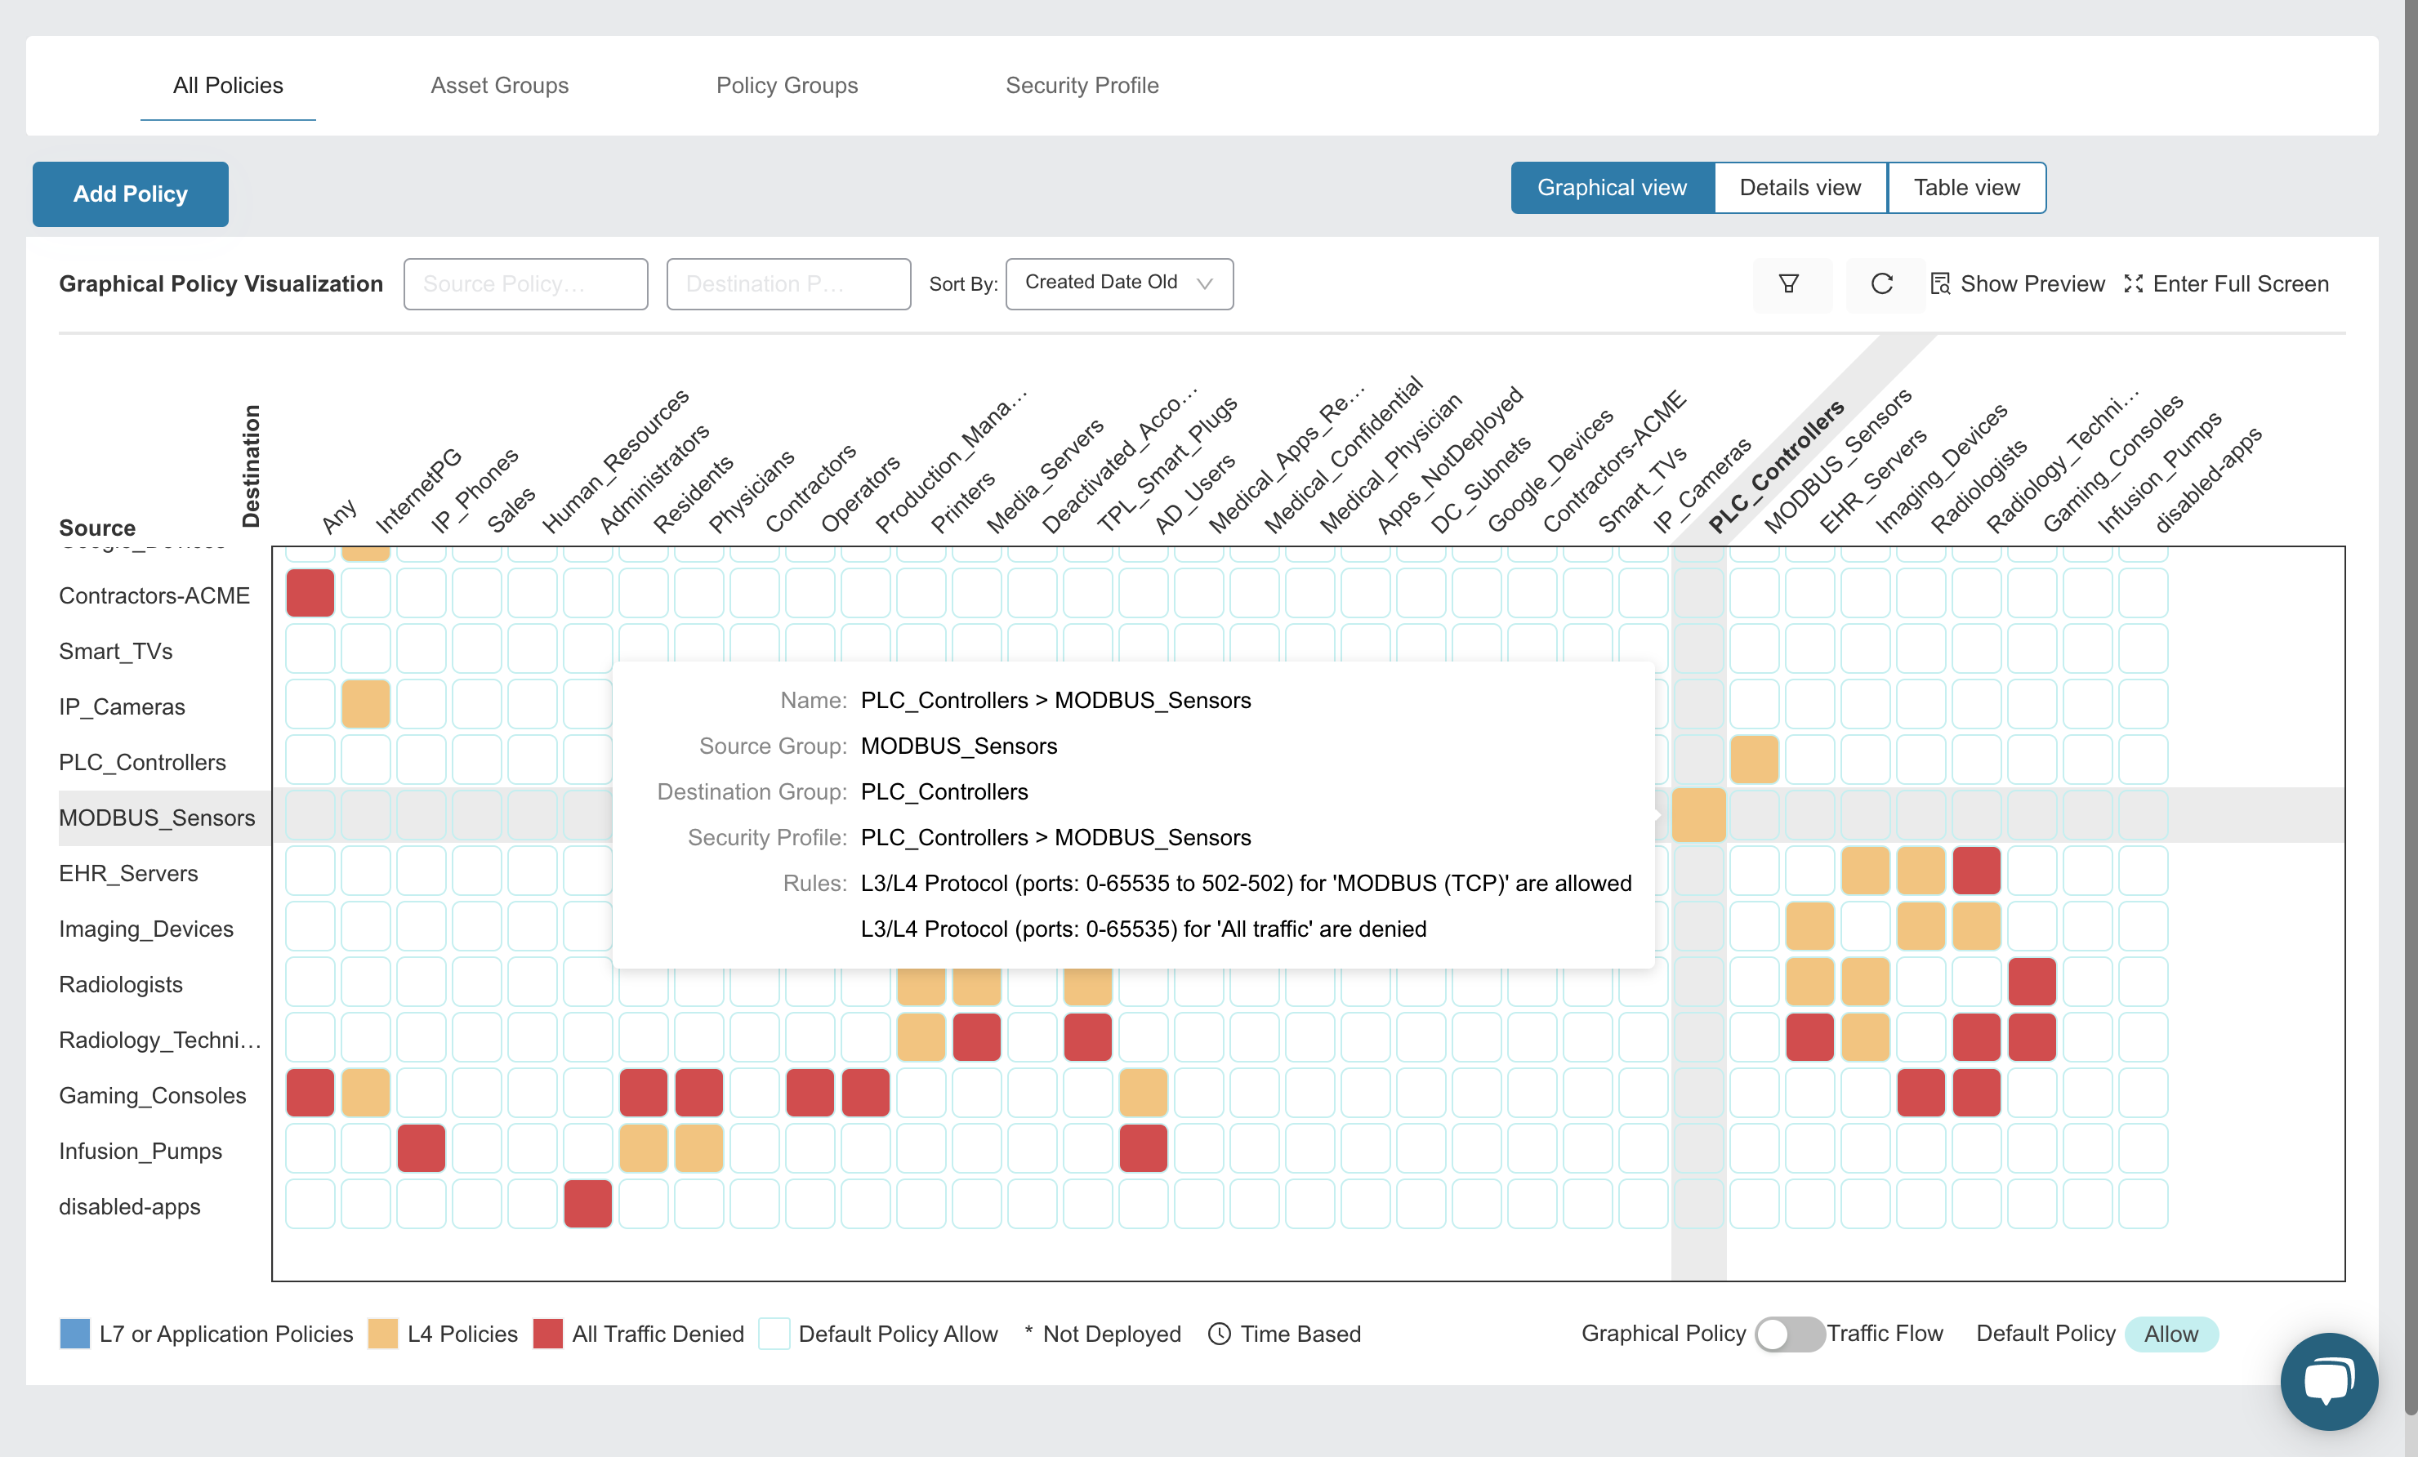Click the refresh circular arrow icon

(x=1881, y=283)
